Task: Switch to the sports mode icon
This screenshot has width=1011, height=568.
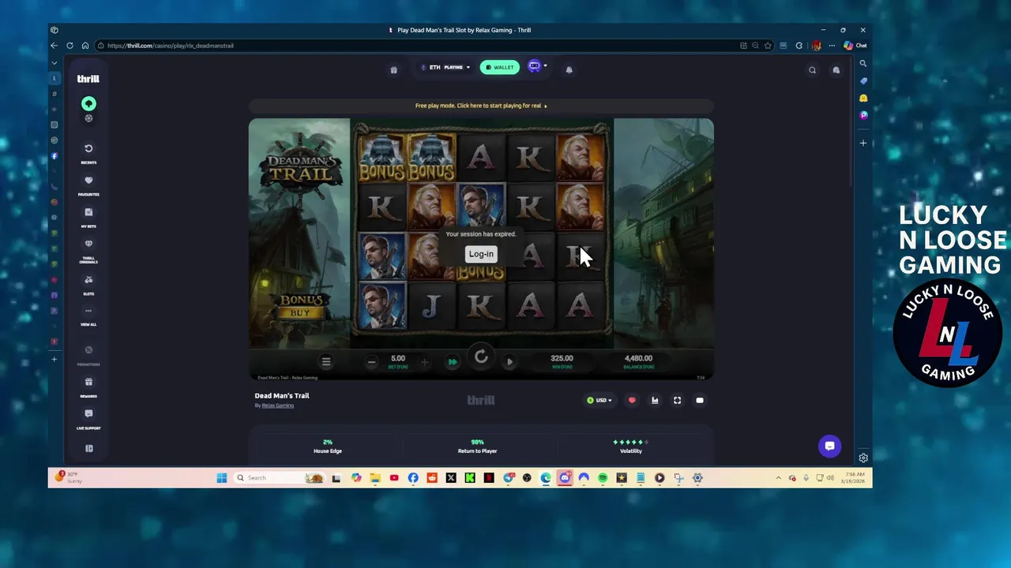Action: (x=88, y=118)
